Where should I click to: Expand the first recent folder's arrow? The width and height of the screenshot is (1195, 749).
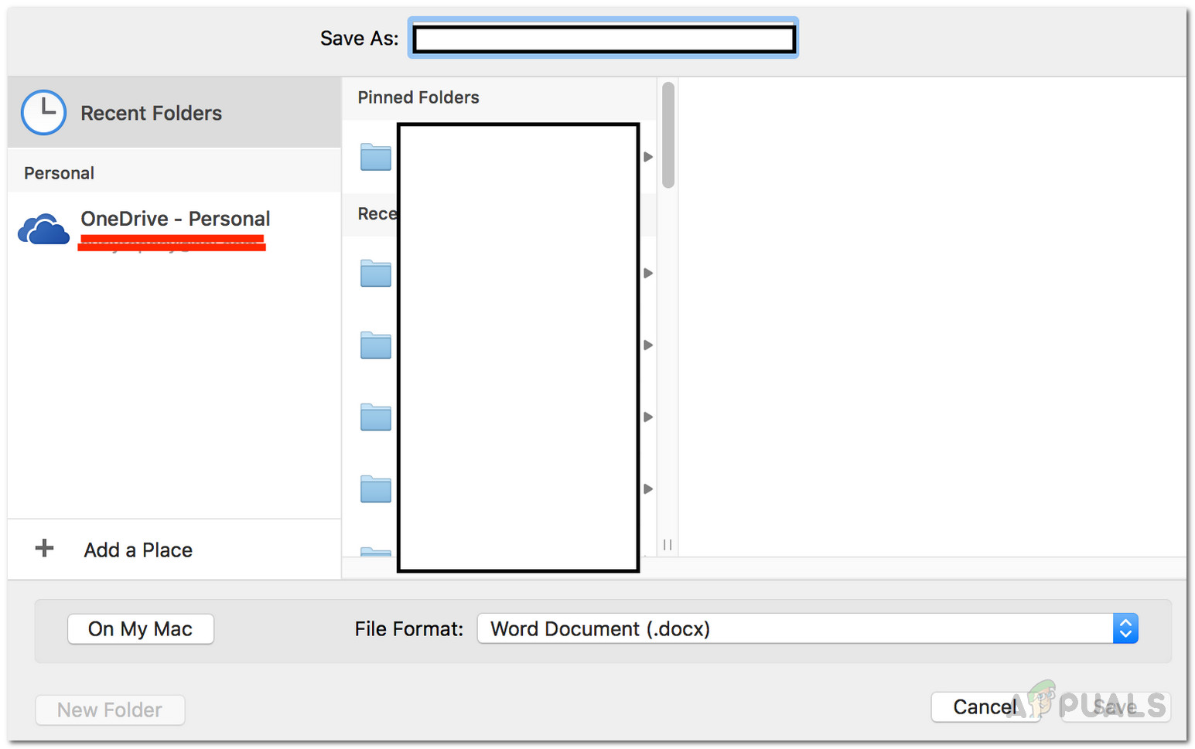[x=648, y=273]
